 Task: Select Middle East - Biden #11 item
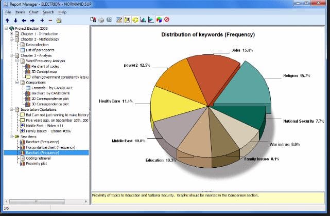[44, 126]
